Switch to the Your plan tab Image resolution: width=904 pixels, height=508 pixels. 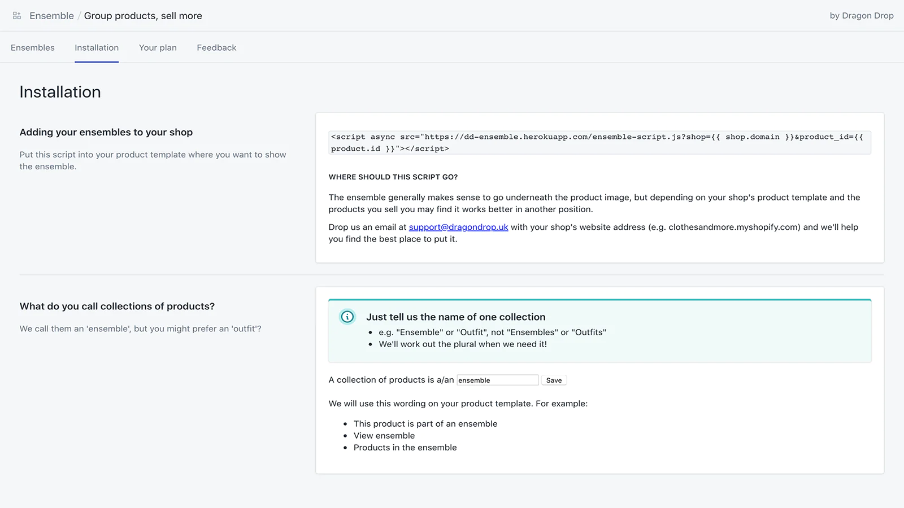pyautogui.click(x=158, y=47)
